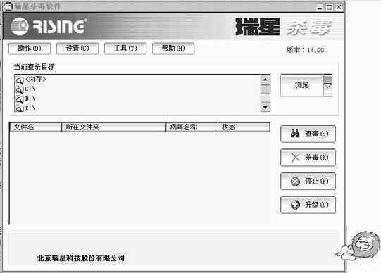This screenshot has height=273, width=381.
Task: Close the Rising antivirus window
Action: point(339,7)
